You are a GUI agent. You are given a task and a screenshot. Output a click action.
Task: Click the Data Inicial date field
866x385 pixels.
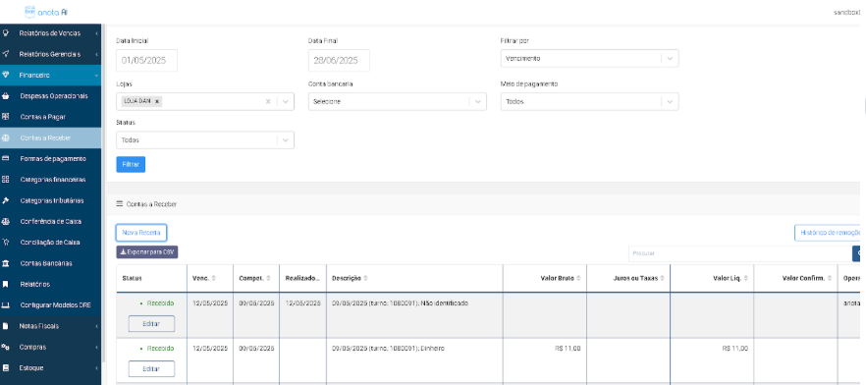[147, 61]
